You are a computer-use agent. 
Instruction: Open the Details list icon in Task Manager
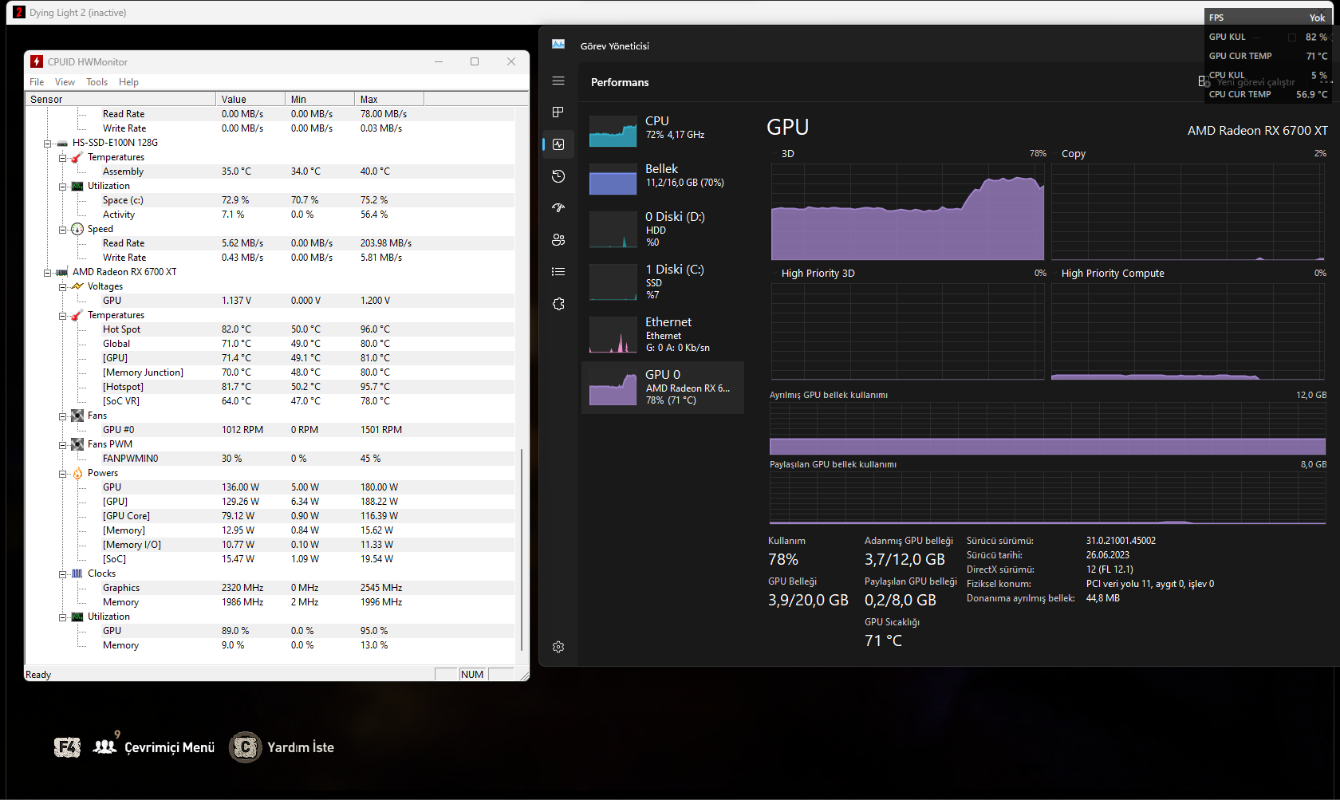558,272
